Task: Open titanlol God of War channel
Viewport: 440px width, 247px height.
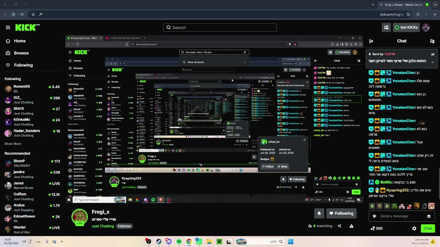Action: pyautogui.click(x=32, y=229)
